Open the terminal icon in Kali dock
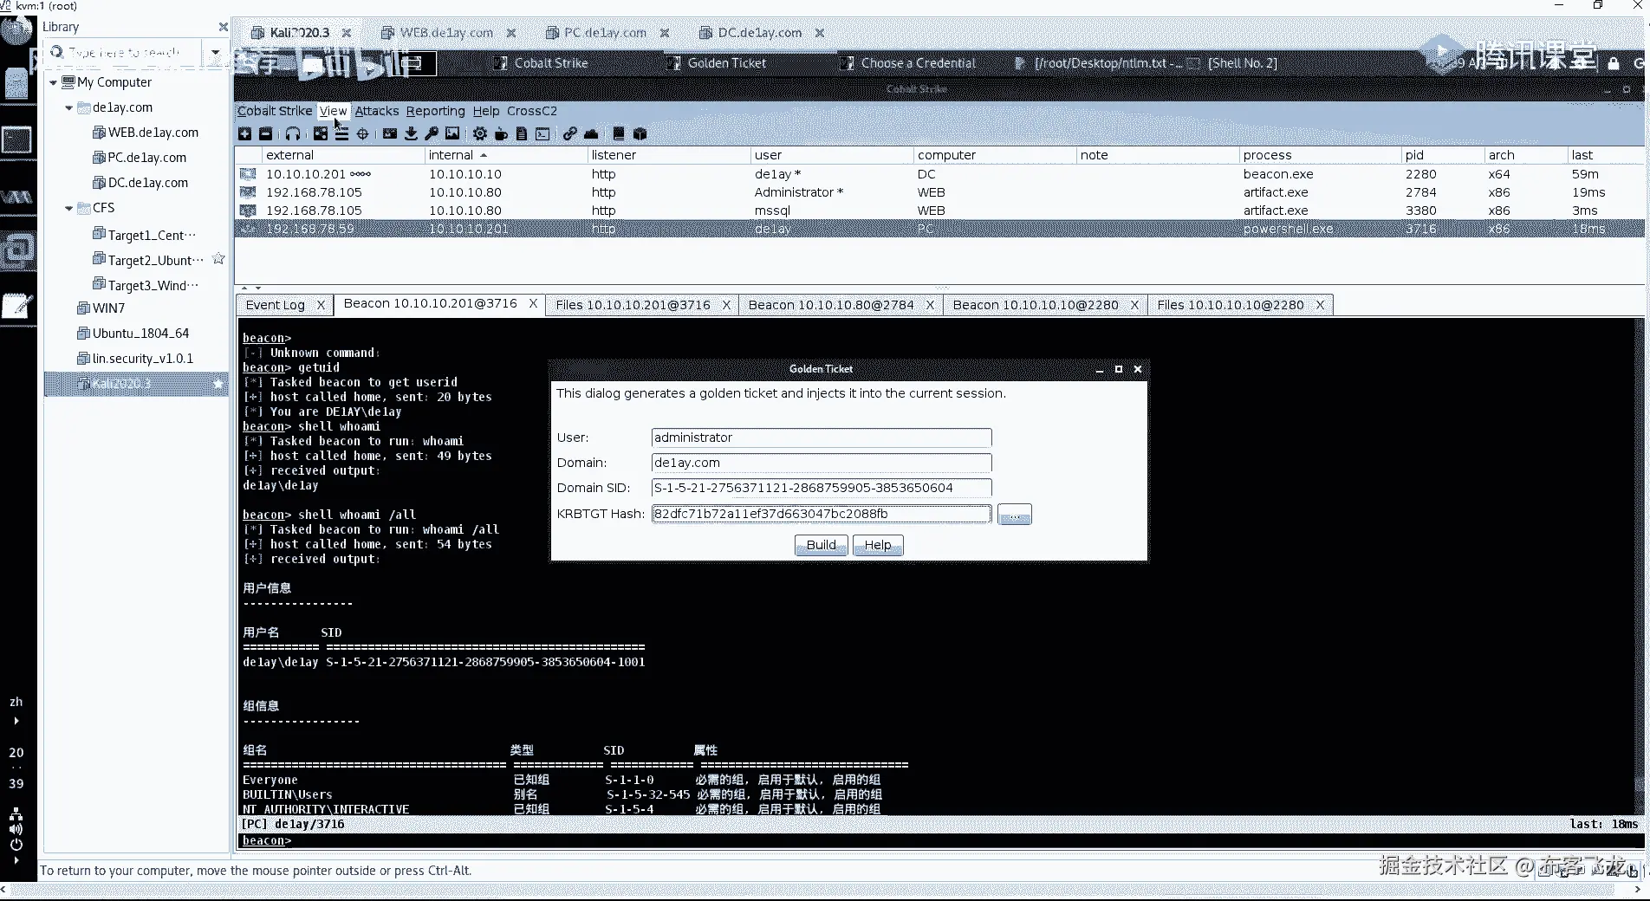This screenshot has width=1650, height=901. click(17, 139)
